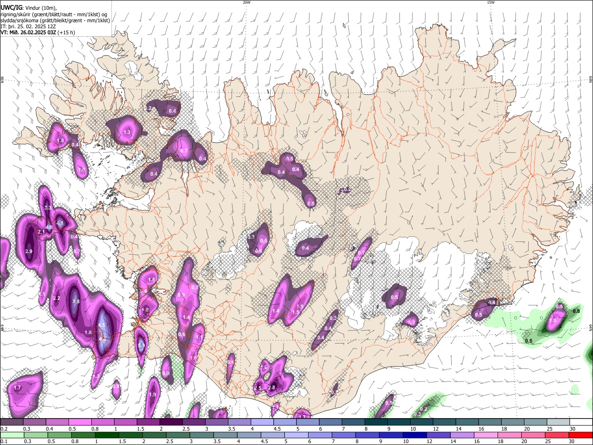The height and width of the screenshot is (445, 593).
Task: Click the 0.1 label under the lower legend
Action: tap(4, 442)
